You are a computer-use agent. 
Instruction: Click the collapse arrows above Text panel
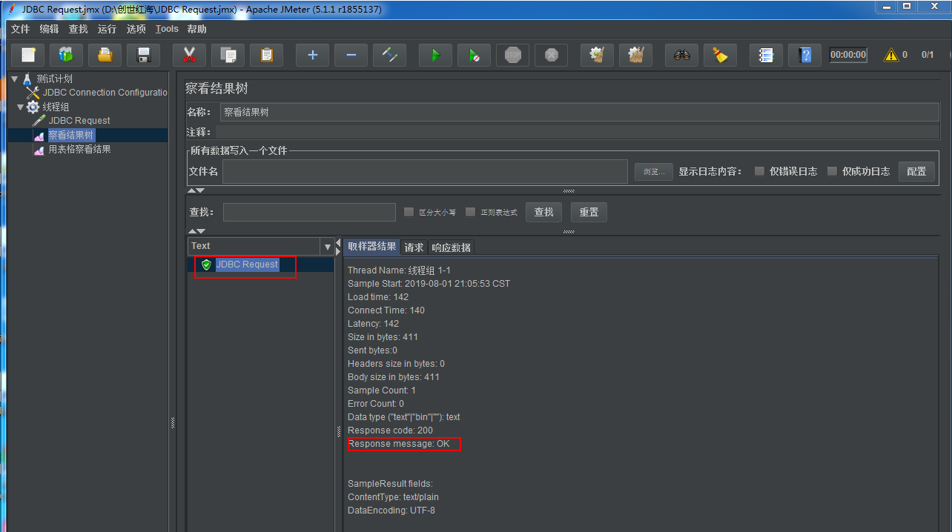[196, 231]
